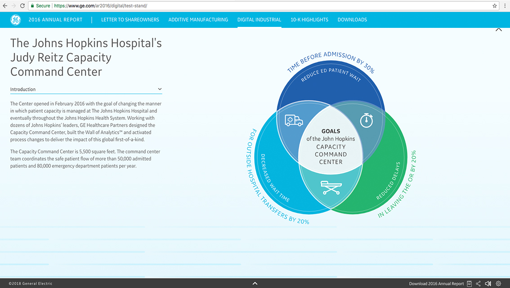This screenshot has height=288, width=510.
Task: Click the ambulance icon in the diagram
Action: [x=294, y=120]
